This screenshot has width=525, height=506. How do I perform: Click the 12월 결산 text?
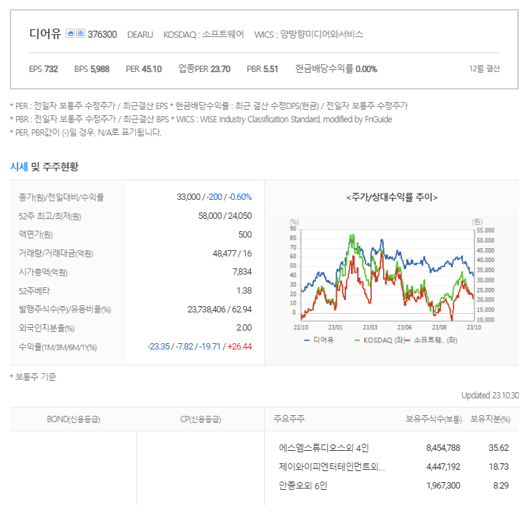484,68
